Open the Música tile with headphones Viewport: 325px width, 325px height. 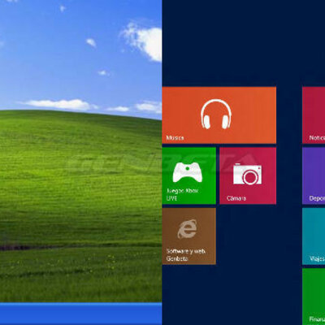pos(219,115)
